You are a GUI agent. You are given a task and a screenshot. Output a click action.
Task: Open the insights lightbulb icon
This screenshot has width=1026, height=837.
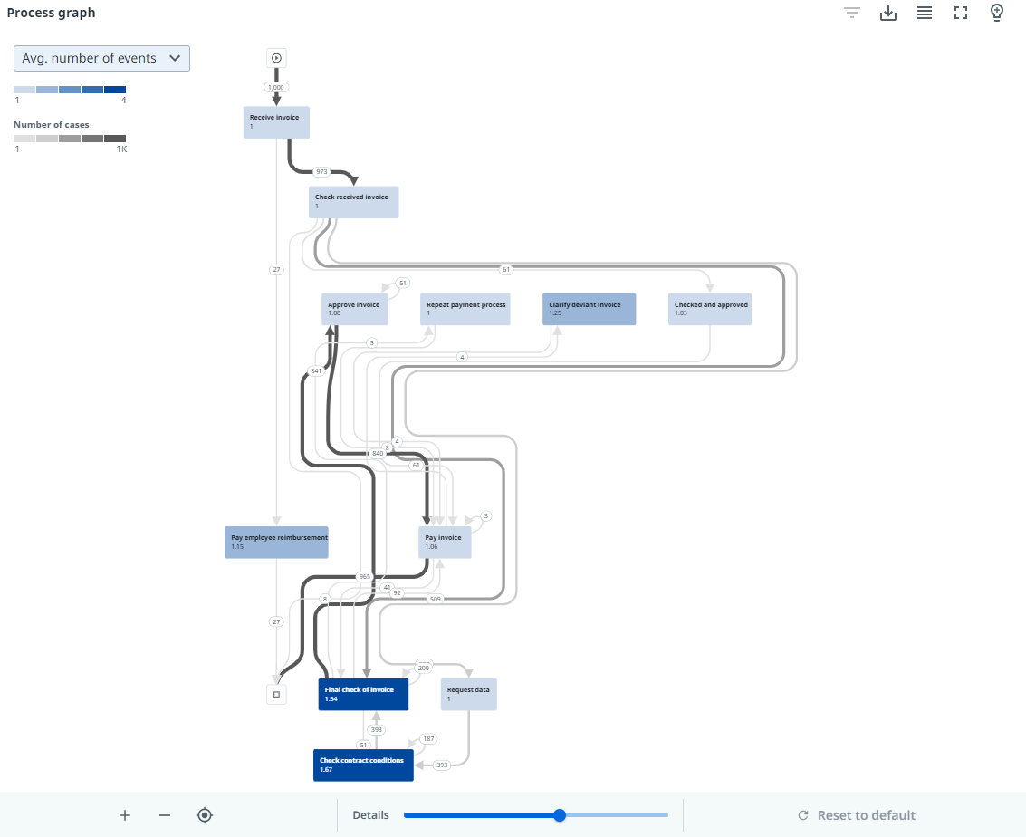[997, 13]
